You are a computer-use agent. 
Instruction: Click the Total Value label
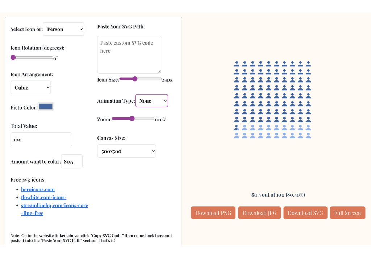coord(24,126)
